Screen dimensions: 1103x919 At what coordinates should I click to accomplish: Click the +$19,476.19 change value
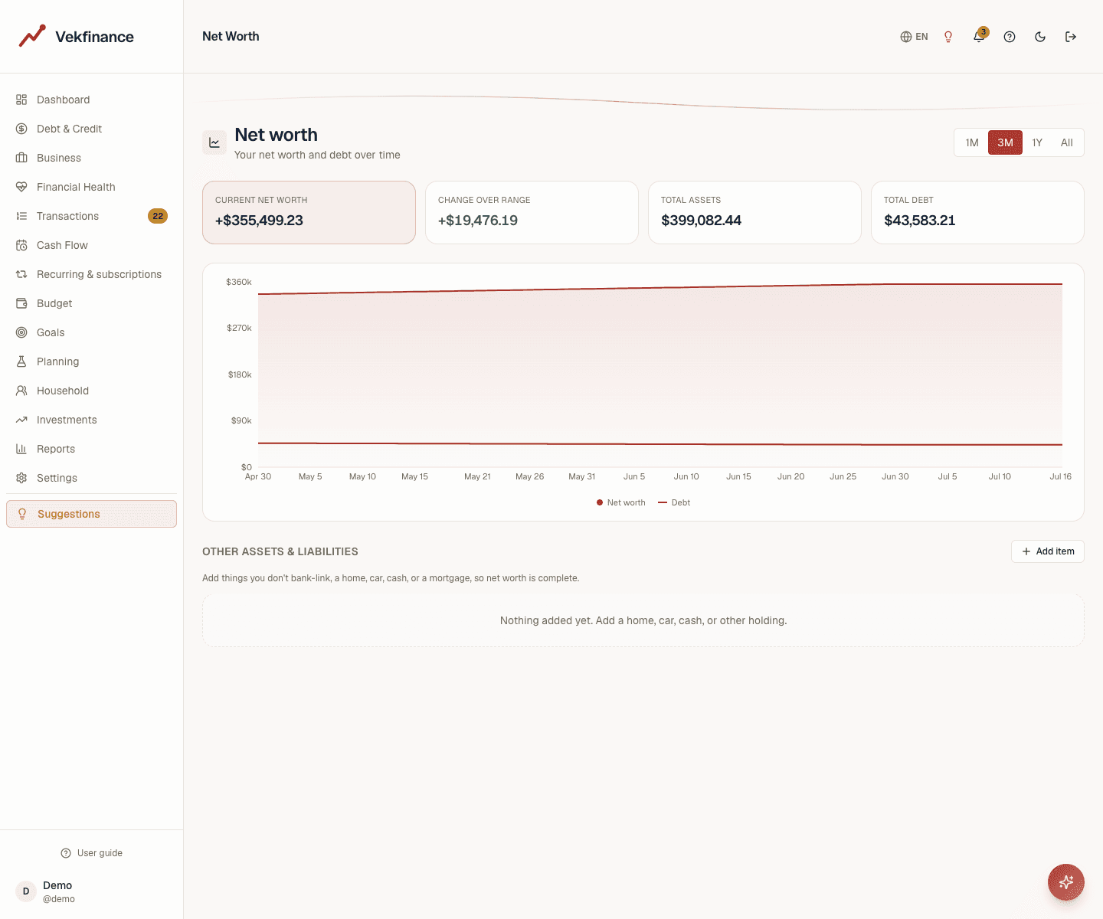(478, 221)
